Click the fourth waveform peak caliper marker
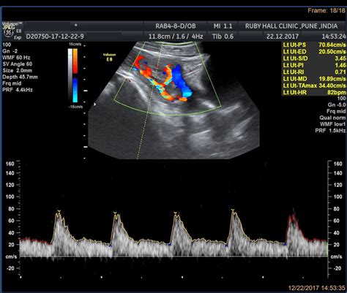The height and width of the screenshot is (293, 347). click(233, 210)
